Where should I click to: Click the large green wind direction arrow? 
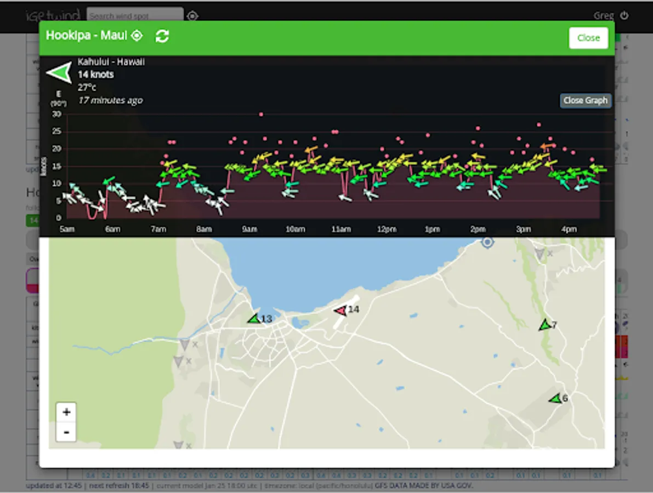[x=60, y=73]
